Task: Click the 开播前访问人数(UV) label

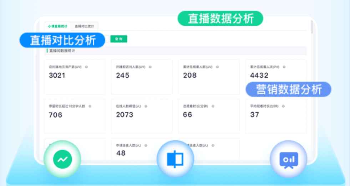Action: (131, 67)
